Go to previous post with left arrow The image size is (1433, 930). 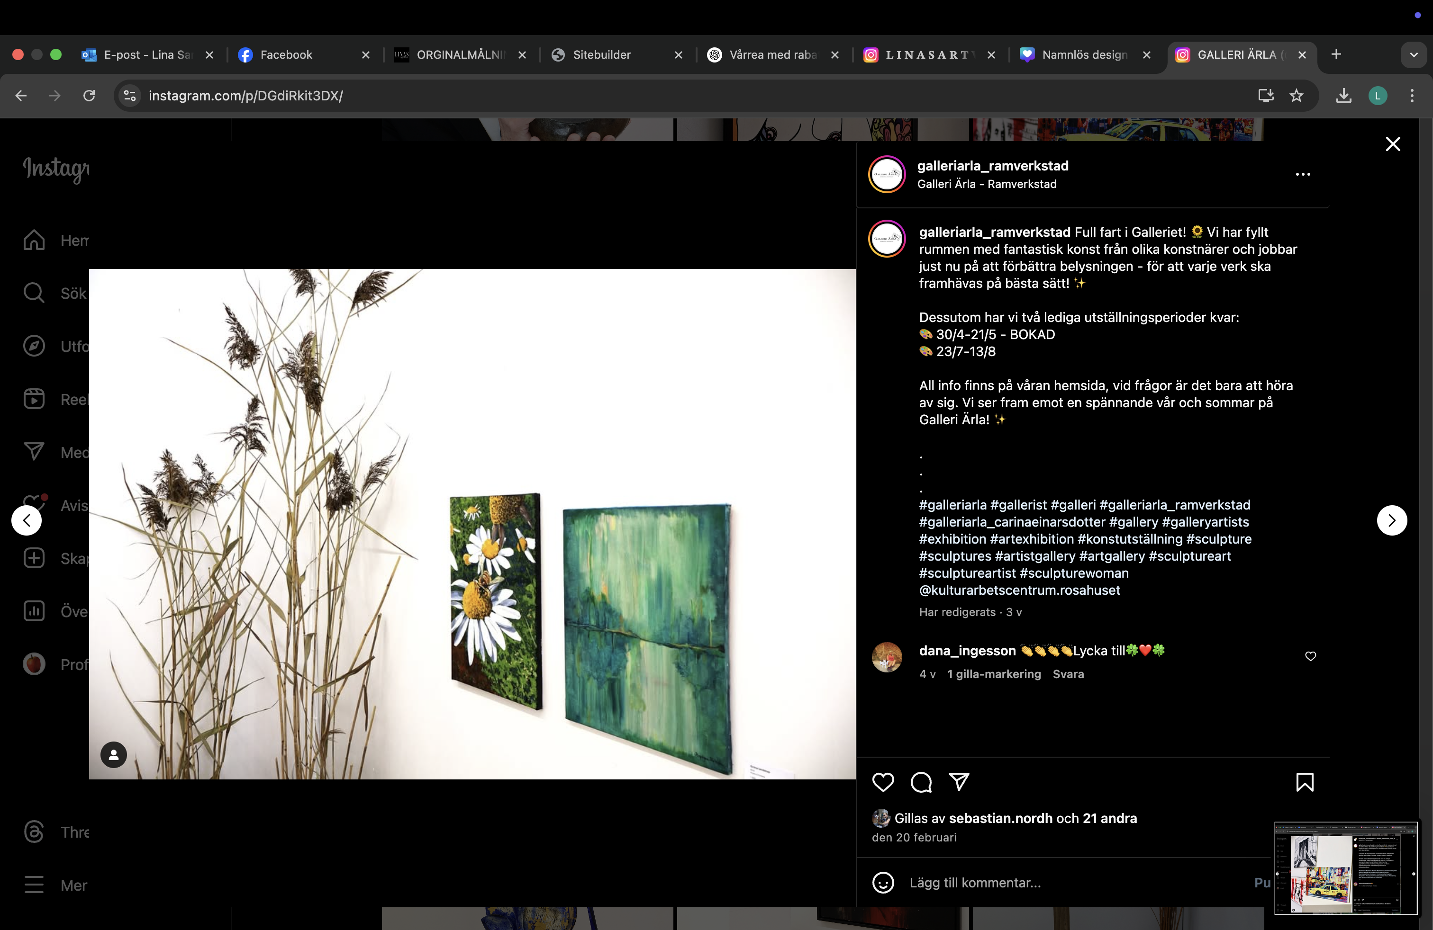pos(27,520)
